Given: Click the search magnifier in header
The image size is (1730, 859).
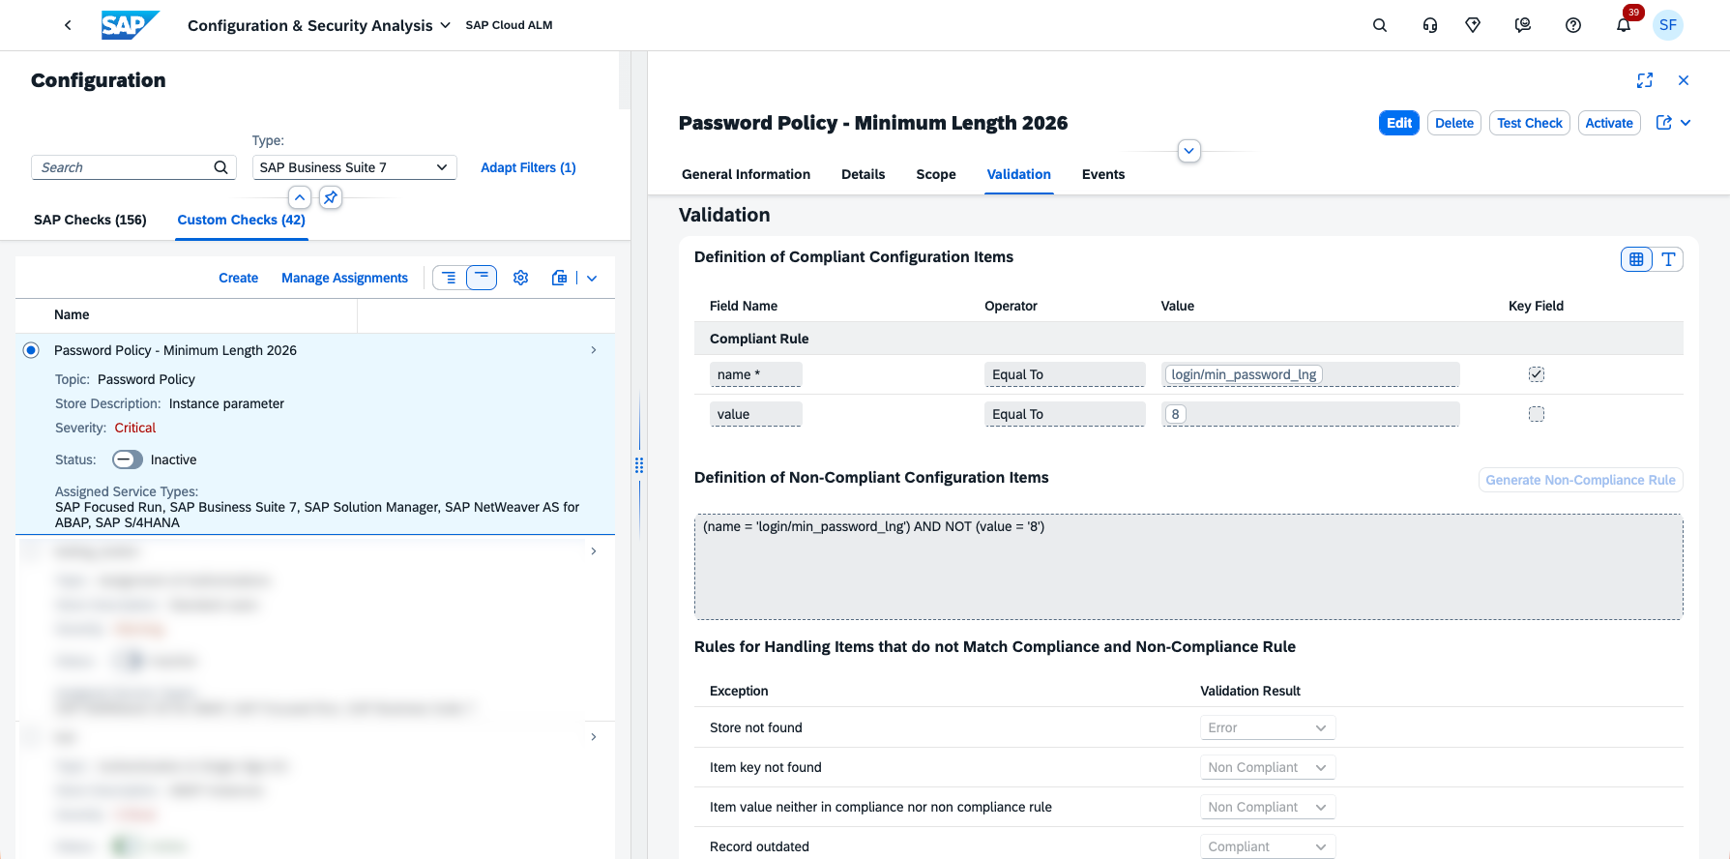Looking at the screenshot, I should coord(1380,25).
